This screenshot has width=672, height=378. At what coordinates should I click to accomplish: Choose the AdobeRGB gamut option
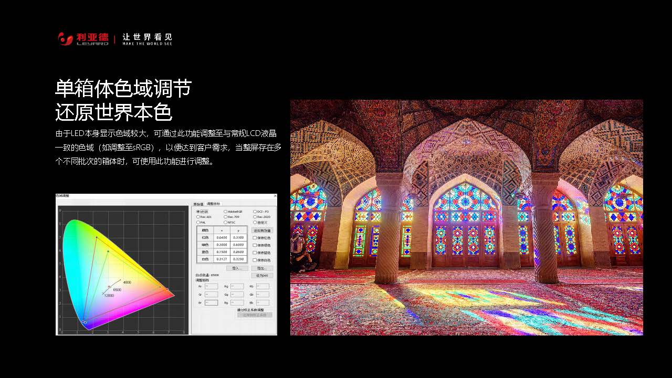226,212
